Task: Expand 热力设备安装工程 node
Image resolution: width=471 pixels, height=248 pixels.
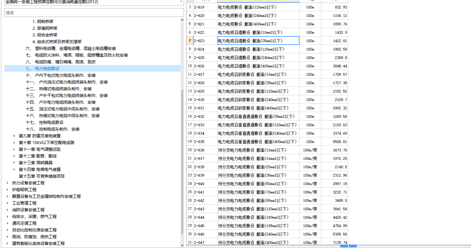Action: (x=8, y=183)
